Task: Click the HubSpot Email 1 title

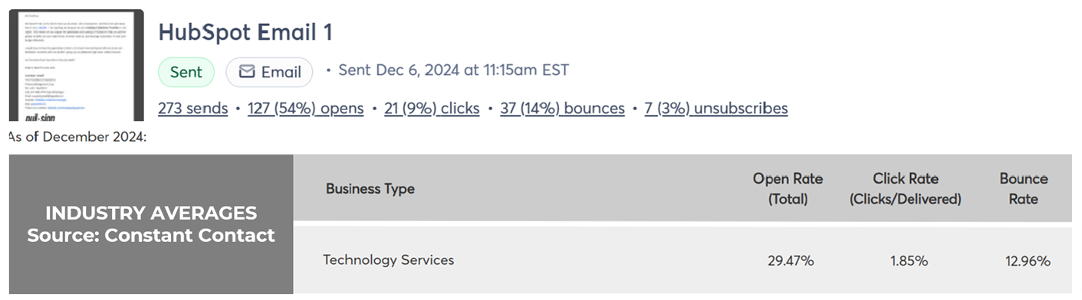Action: 245,32
